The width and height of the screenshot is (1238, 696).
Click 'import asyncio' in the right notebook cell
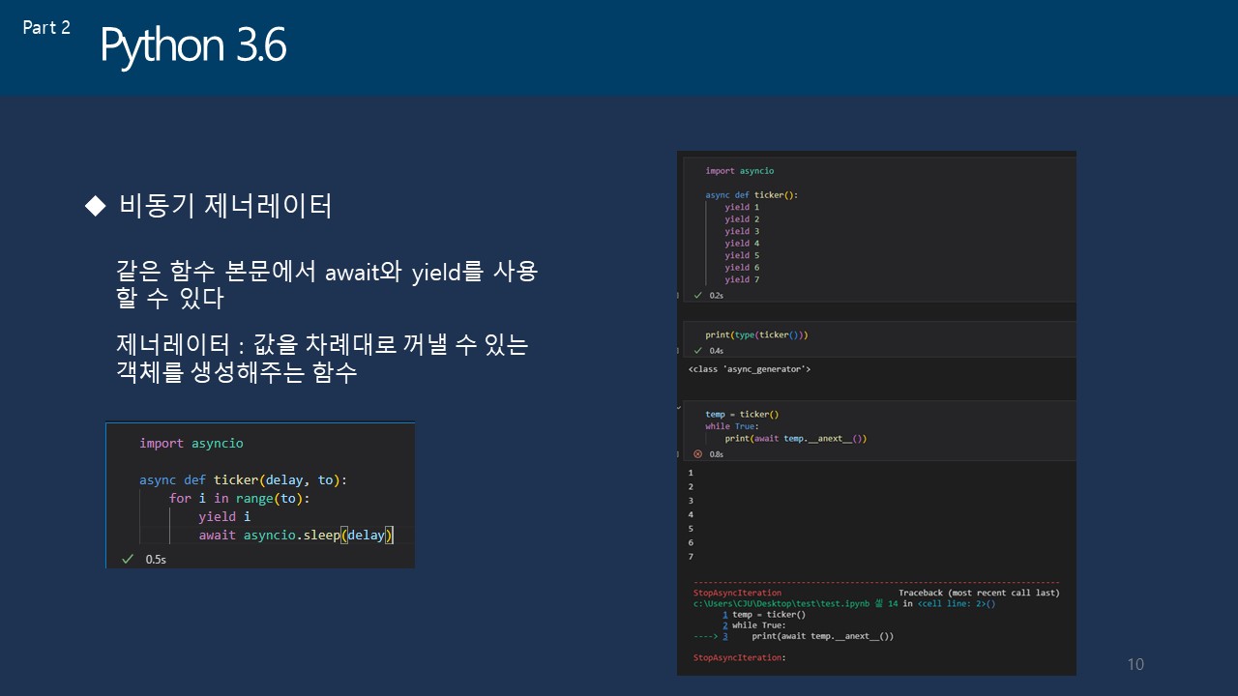tap(739, 171)
